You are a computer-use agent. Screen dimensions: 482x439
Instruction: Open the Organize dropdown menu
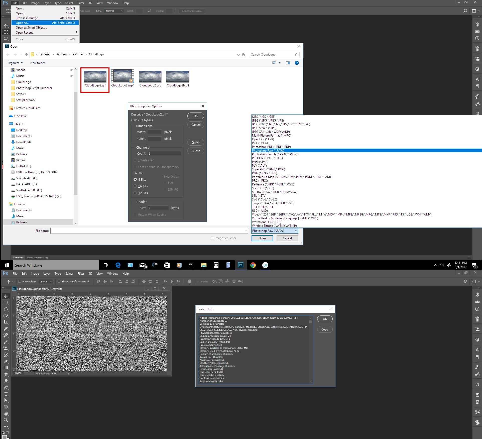(15, 63)
